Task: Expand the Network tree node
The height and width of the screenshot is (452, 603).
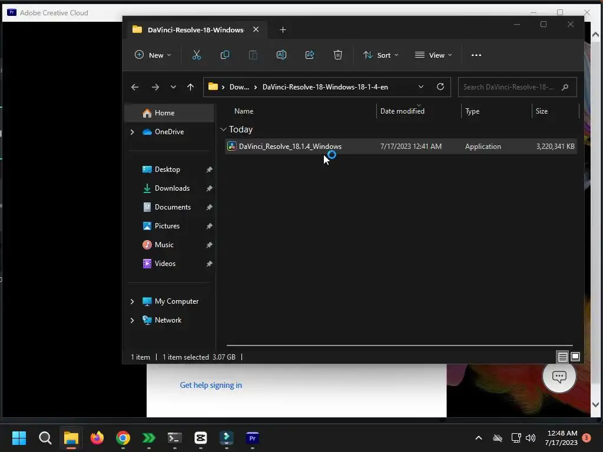Action: point(132,320)
